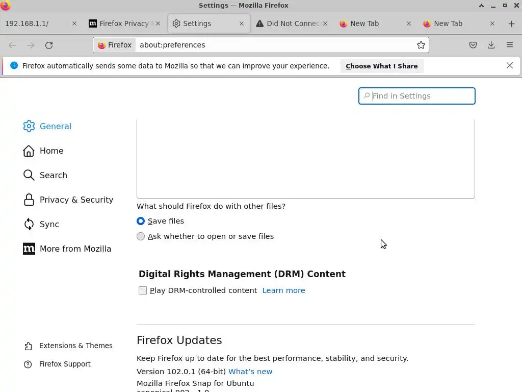Open Extensions & Themes from the sidebar
Screen dimensions: 522x392
(75, 346)
